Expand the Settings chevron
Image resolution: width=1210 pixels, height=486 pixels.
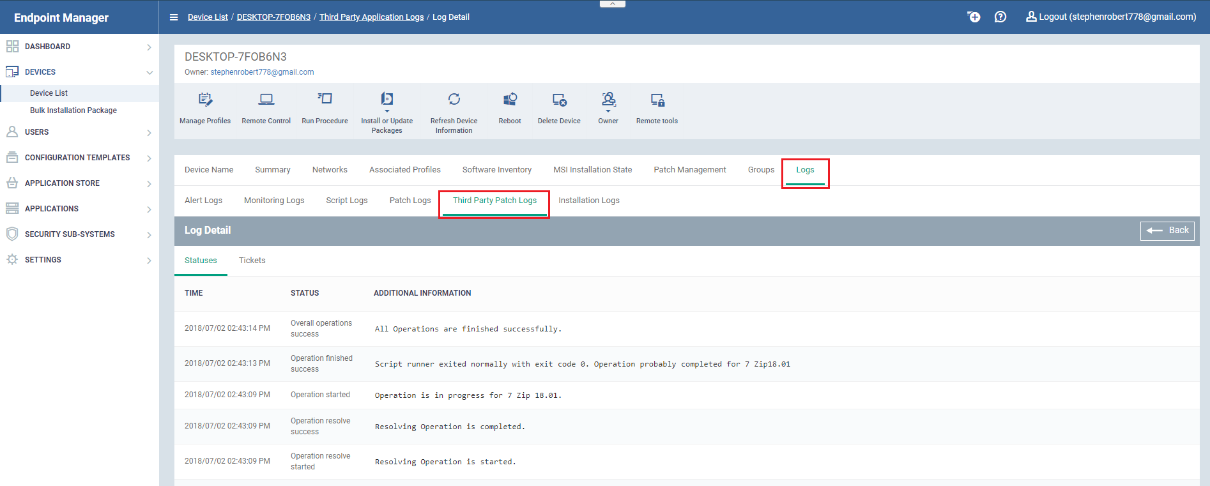click(x=149, y=261)
